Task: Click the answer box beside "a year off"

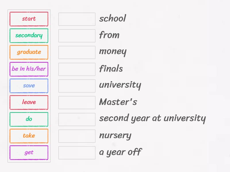Action: 77,152
